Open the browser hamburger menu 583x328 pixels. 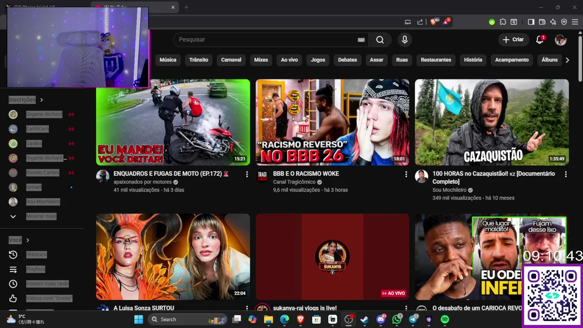tap(575, 22)
